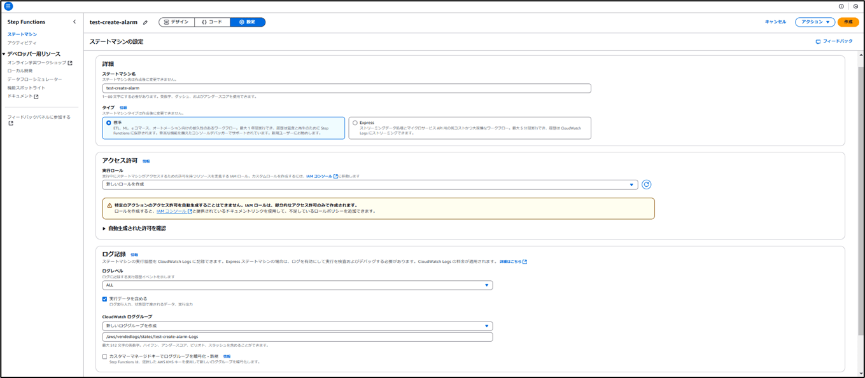The width and height of the screenshot is (865, 378).
Task: Click 情報 link beside ログ記録
Action: [134, 255]
